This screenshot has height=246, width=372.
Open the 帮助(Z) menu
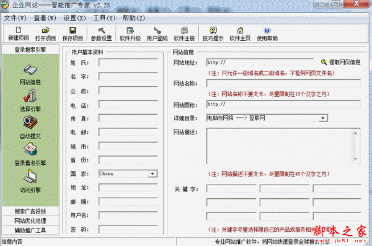coord(134,18)
